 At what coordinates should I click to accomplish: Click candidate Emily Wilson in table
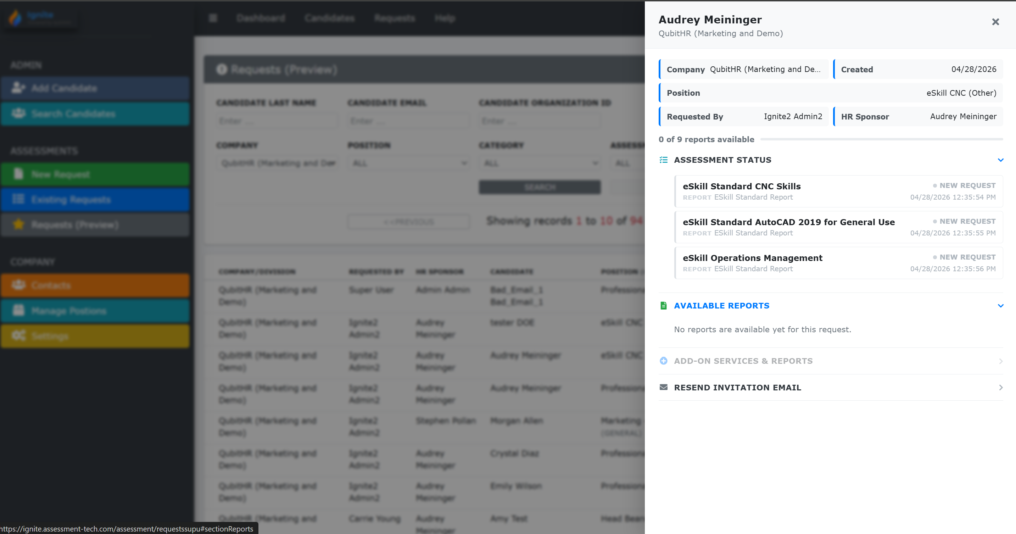[x=516, y=486]
